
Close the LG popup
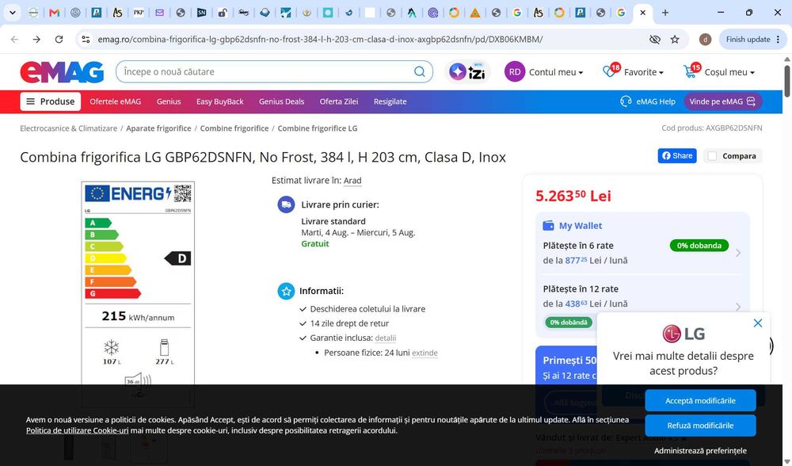[758, 323]
